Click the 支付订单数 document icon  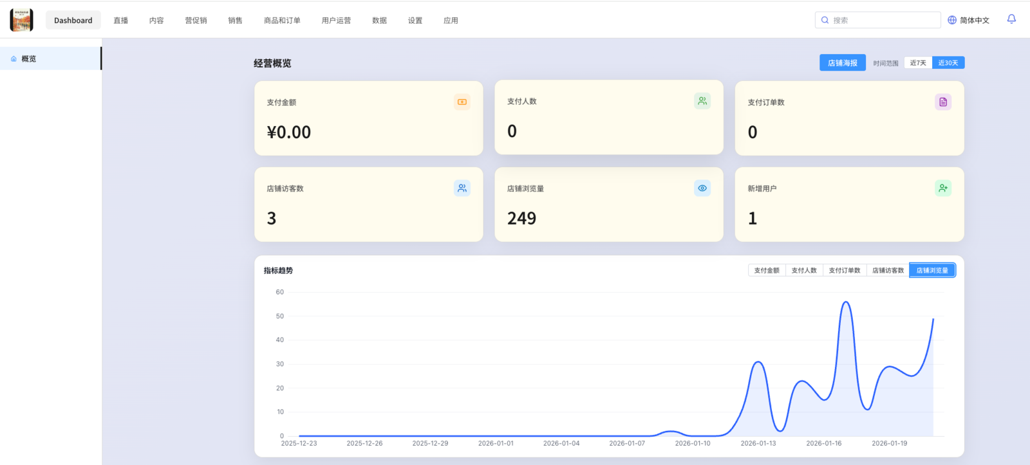click(x=943, y=102)
